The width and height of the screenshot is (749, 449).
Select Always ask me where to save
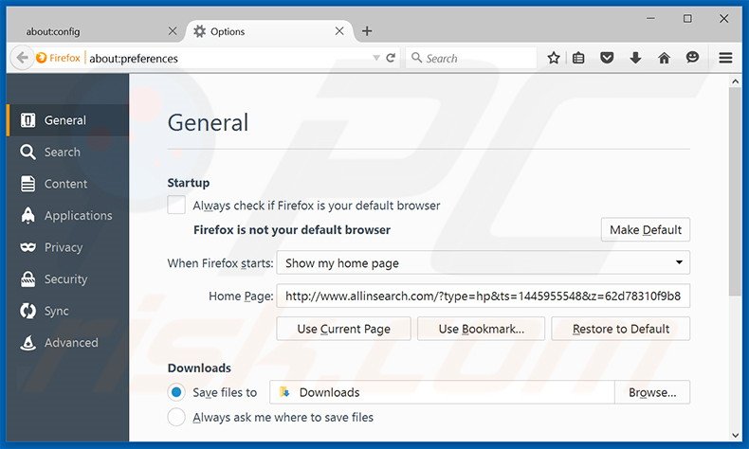coord(176,417)
